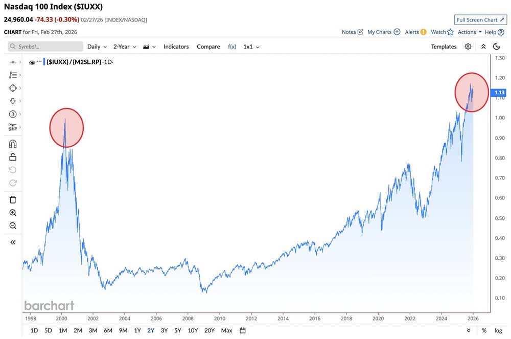Open the Indicators menu

[176, 47]
